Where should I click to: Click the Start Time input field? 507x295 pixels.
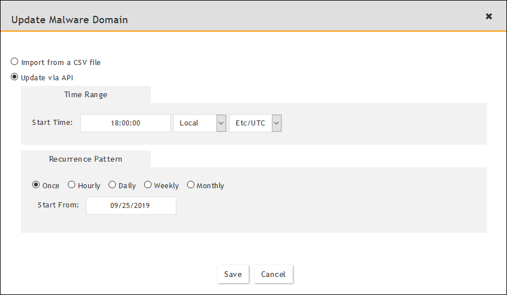coord(125,123)
